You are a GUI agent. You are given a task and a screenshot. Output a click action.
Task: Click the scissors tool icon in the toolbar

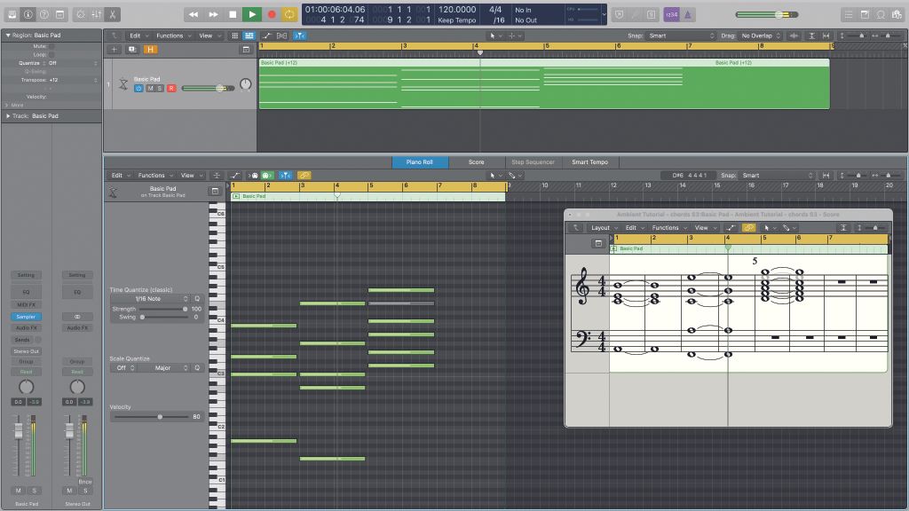click(115, 13)
